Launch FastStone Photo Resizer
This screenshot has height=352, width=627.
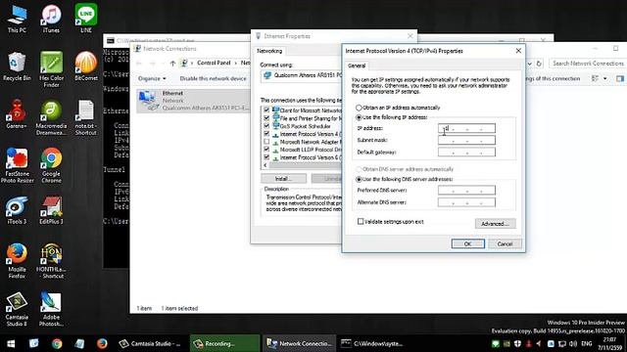[17, 165]
